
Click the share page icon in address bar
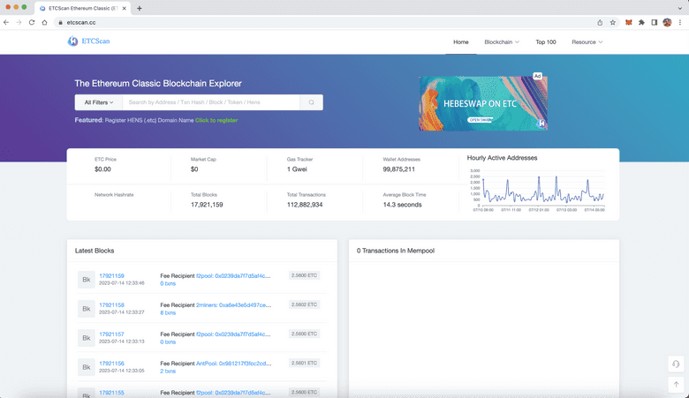point(600,22)
